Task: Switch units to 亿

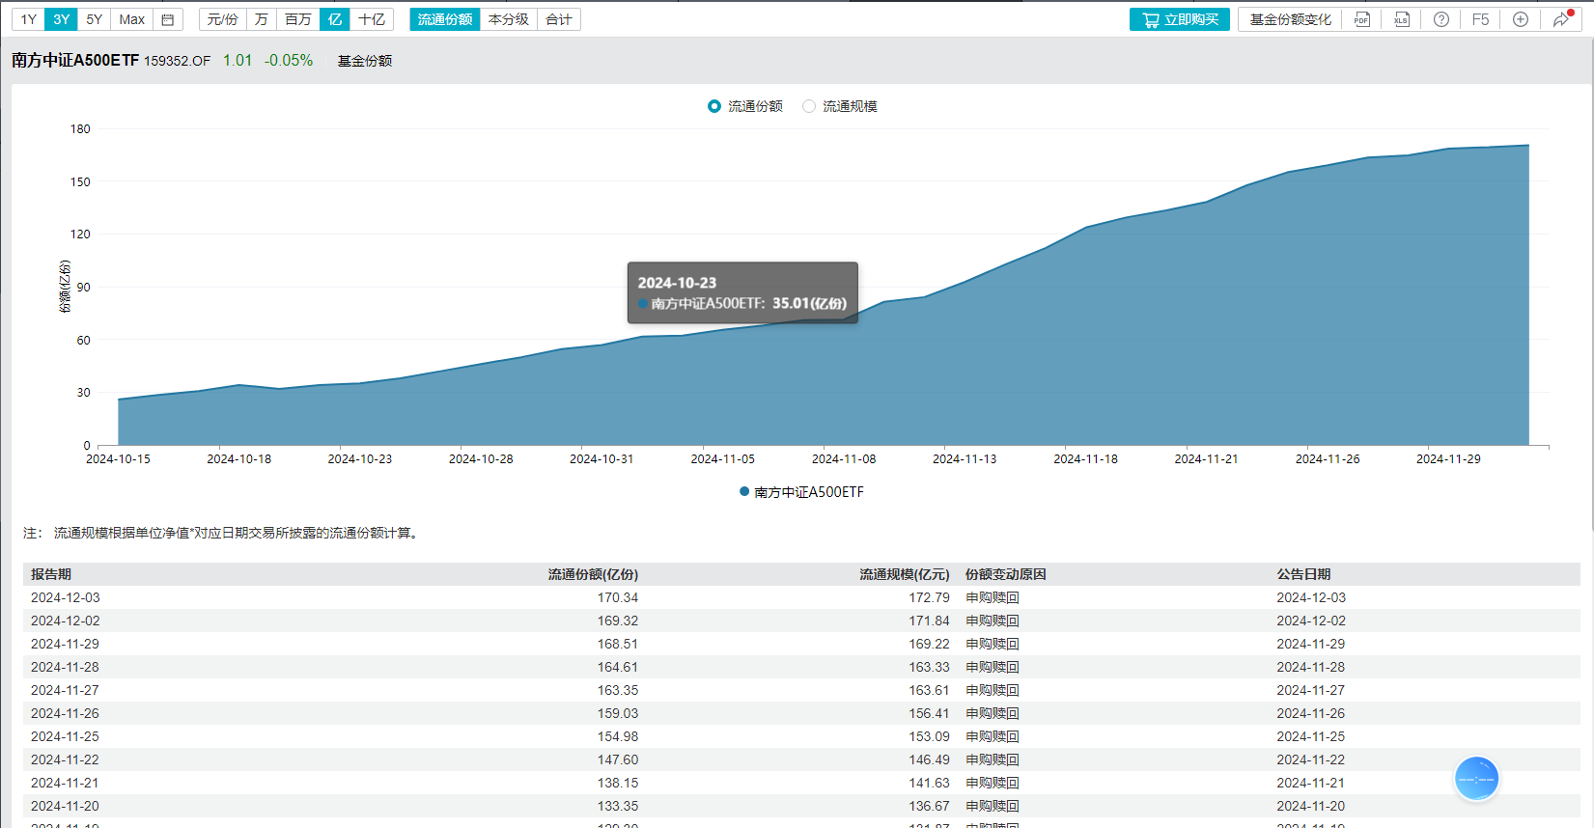Action: click(335, 19)
